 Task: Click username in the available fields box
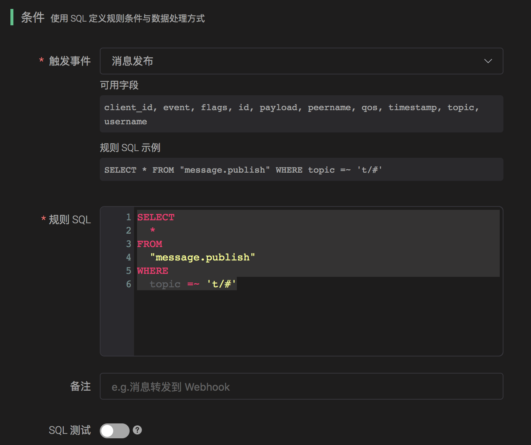coord(125,122)
